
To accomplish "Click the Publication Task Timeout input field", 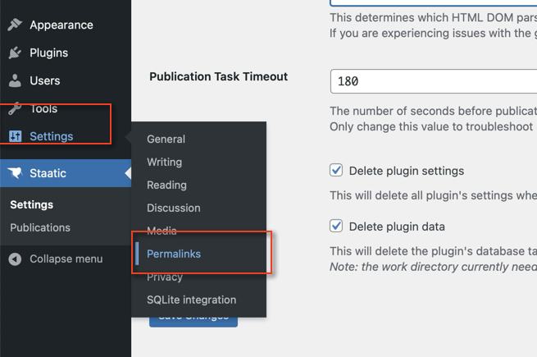I will coord(434,81).
